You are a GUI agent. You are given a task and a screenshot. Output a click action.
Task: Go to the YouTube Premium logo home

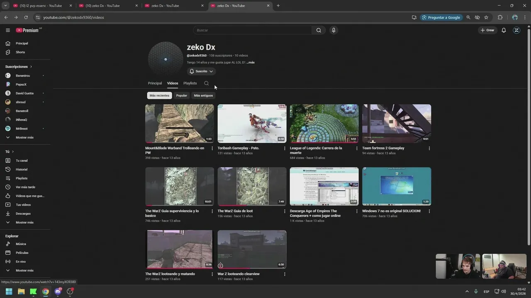pyautogui.click(x=28, y=30)
